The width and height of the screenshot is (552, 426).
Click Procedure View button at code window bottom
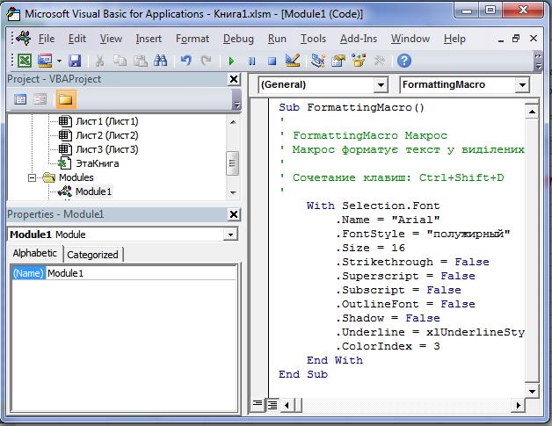(x=258, y=405)
